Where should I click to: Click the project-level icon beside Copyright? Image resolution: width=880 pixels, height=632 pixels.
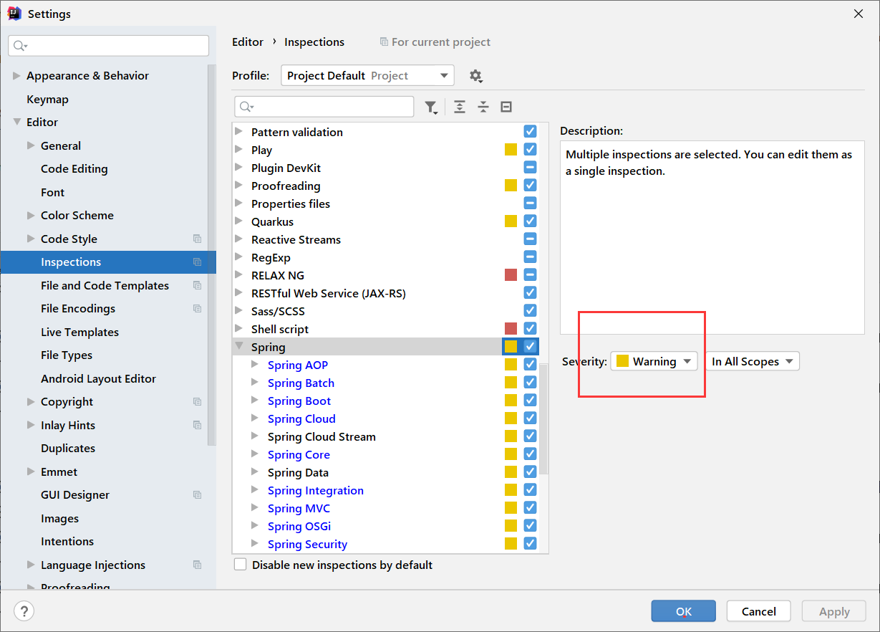coord(198,402)
